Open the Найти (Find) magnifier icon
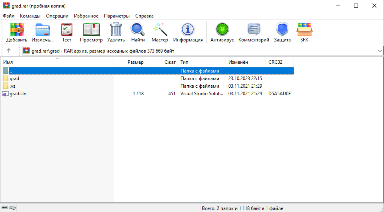The image size is (384, 212). pyautogui.click(x=138, y=30)
